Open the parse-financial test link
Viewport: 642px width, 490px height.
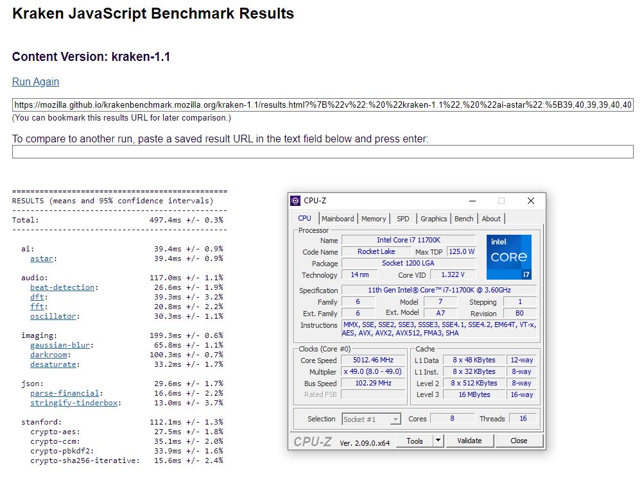(65, 393)
